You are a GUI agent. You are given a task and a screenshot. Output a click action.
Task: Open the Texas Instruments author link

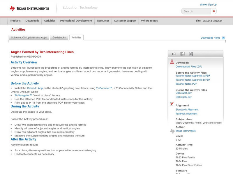pos(186,131)
